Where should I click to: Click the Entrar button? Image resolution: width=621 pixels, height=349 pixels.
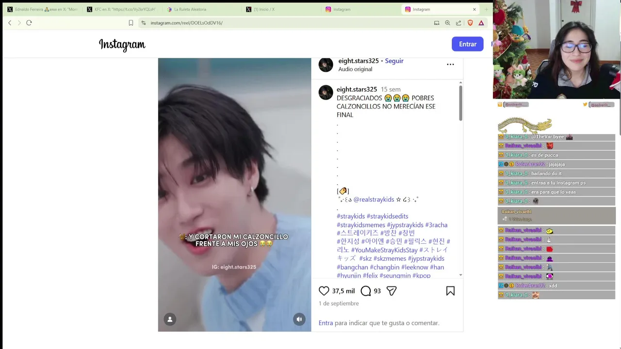point(468,44)
